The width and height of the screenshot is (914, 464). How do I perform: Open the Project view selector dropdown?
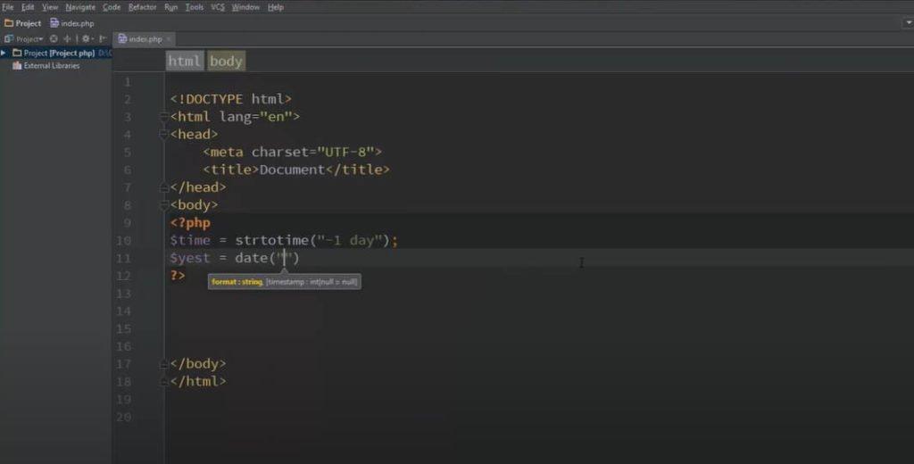(29, 39)
